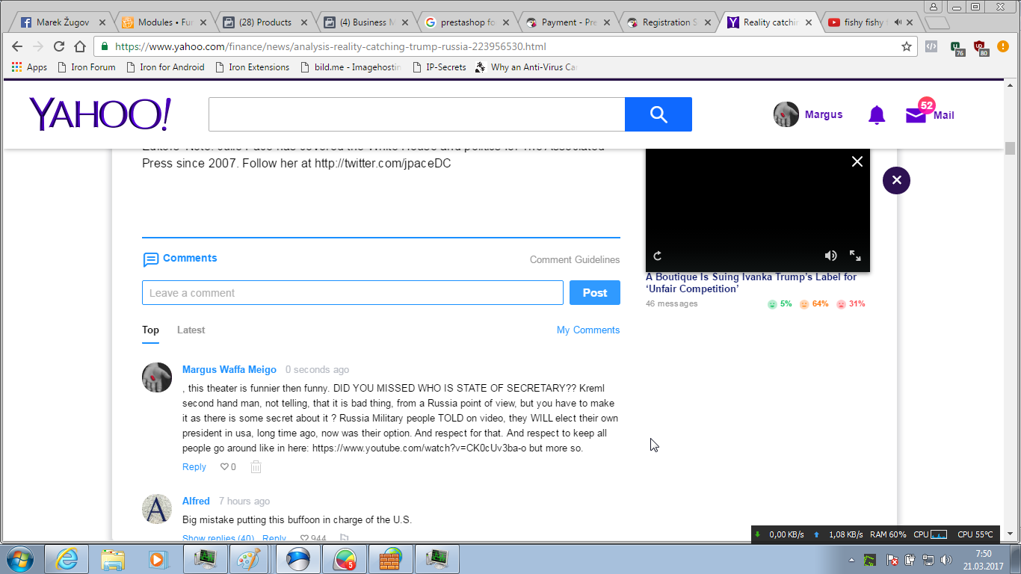The width and height of the screenshot is (1021, 574).
Task: Expand the video player to fullscreen
Action: pyautogui.click(x=855, y=256)
